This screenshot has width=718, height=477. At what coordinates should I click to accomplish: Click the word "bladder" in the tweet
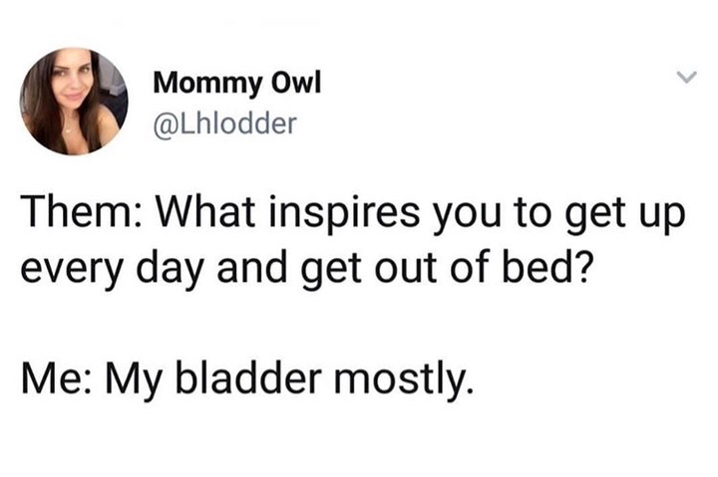231,378
